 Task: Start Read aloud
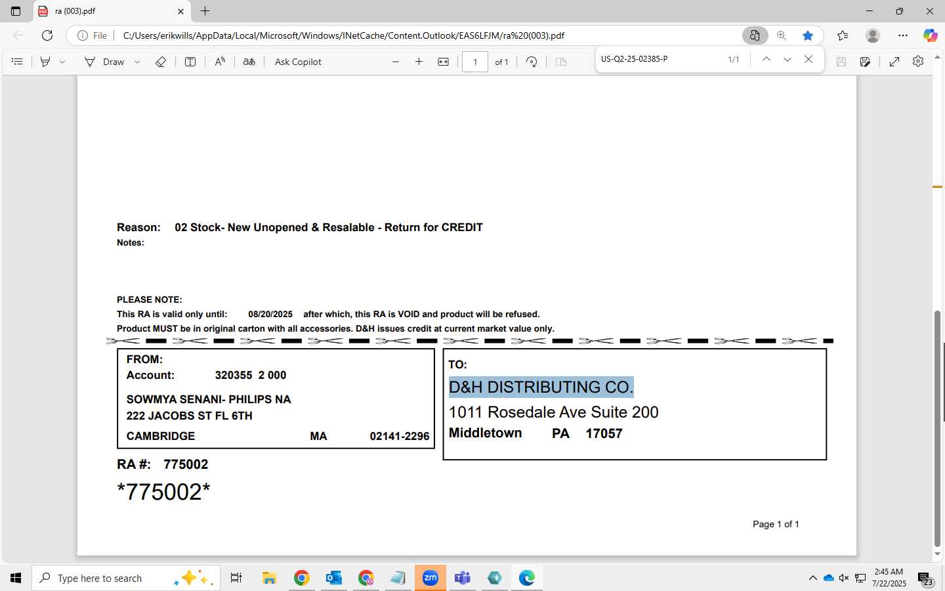(x=220, y=62)
